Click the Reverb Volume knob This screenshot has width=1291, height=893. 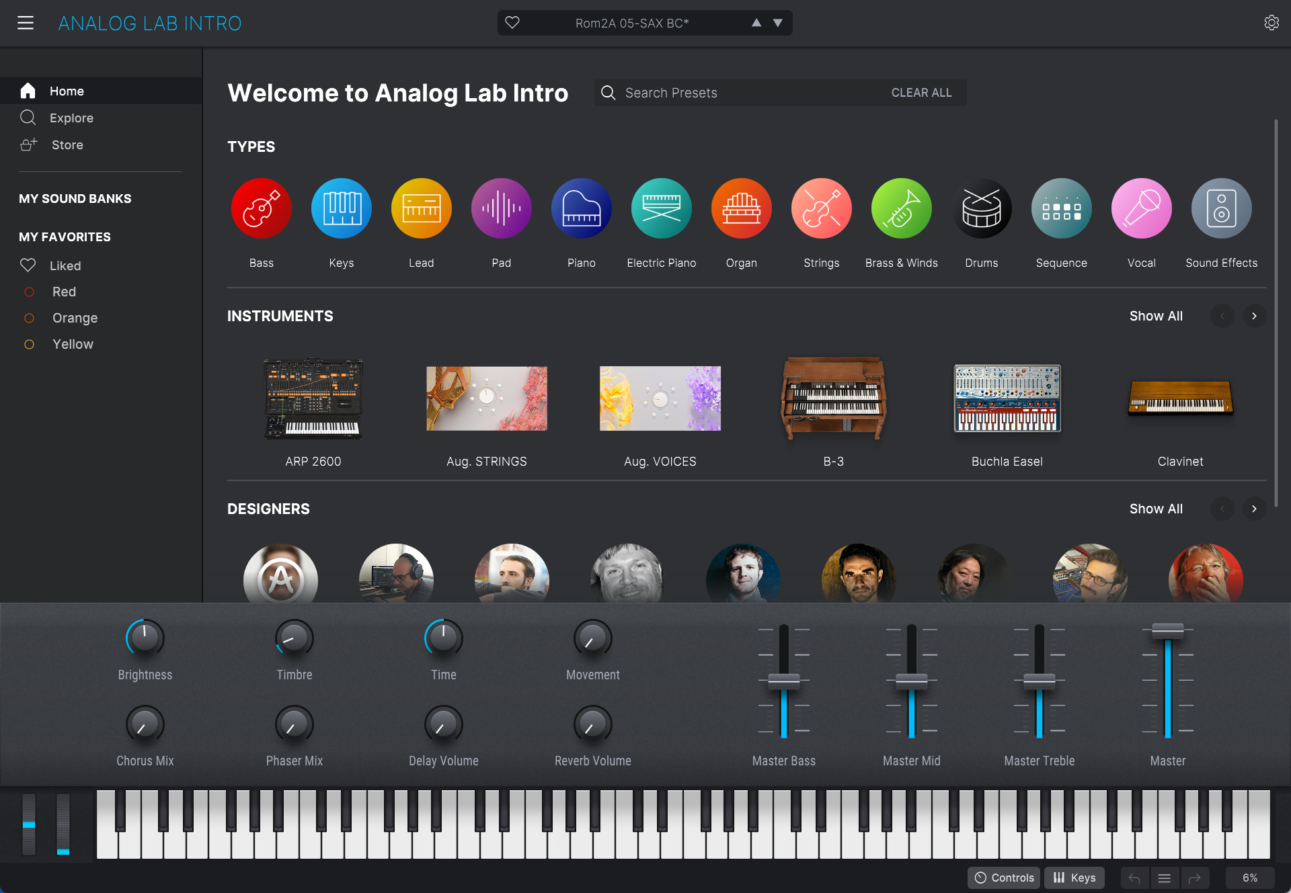coord(593,724)
